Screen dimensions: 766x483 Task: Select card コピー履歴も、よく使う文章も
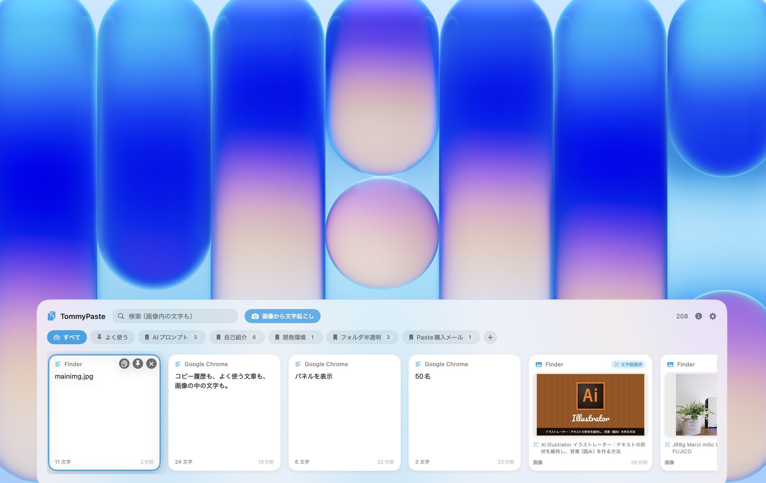224,413
